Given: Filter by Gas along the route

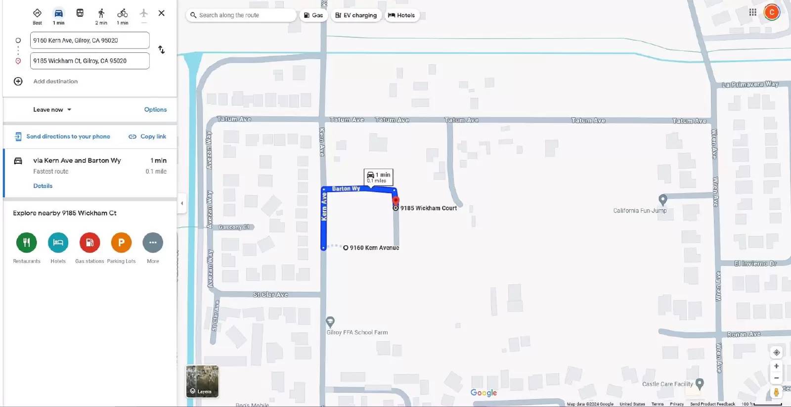Looking at the screenshot, I should 313,15.
